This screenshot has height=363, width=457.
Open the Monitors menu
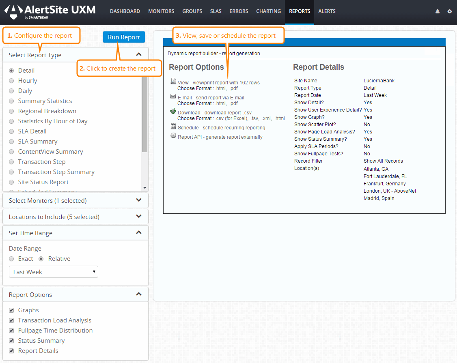click(x=161, y=11)
